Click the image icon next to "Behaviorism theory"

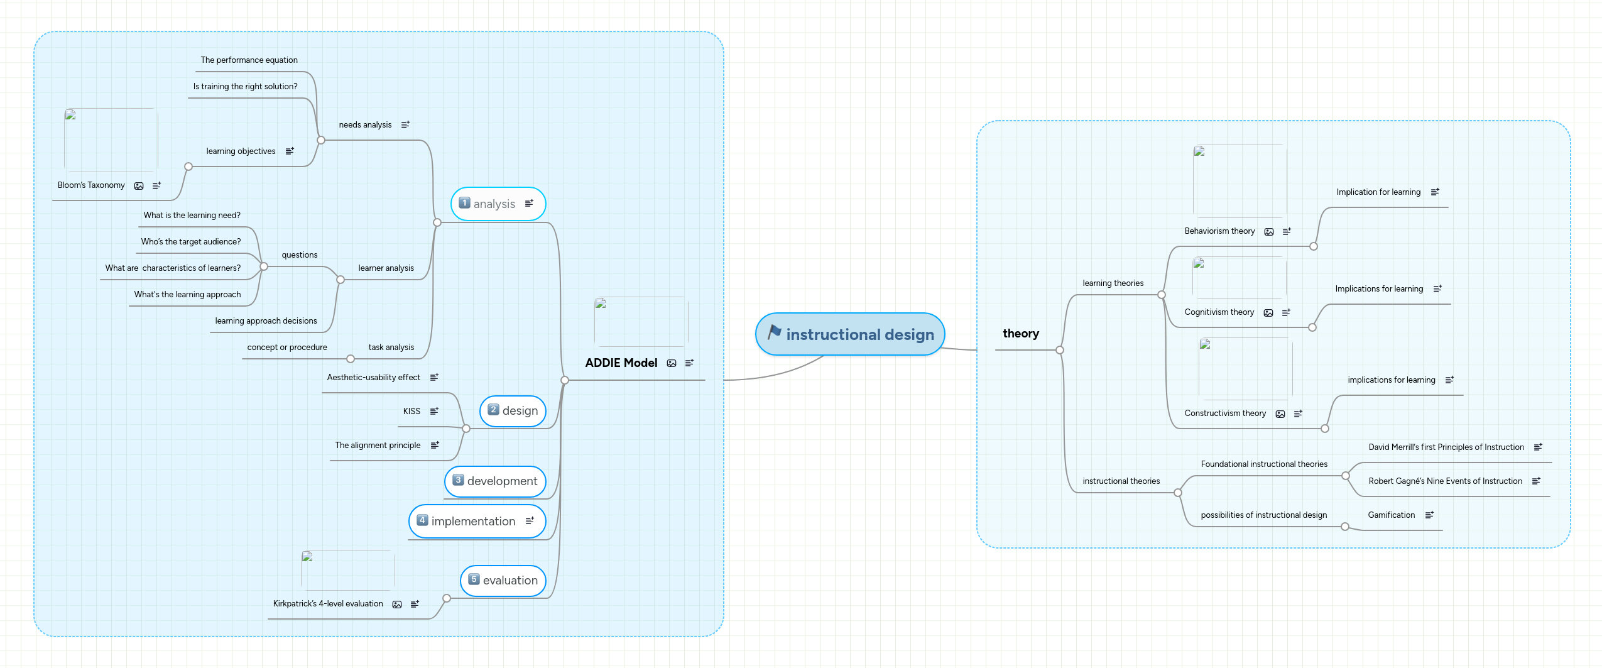(1269, 231)
